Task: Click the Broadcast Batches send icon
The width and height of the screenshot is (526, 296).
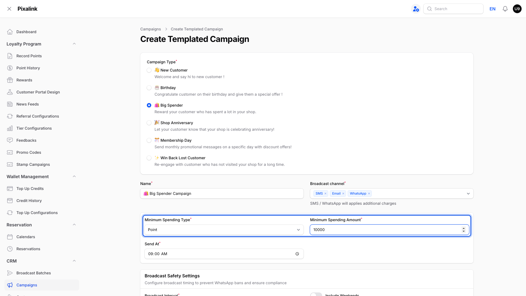Action: 10,273
